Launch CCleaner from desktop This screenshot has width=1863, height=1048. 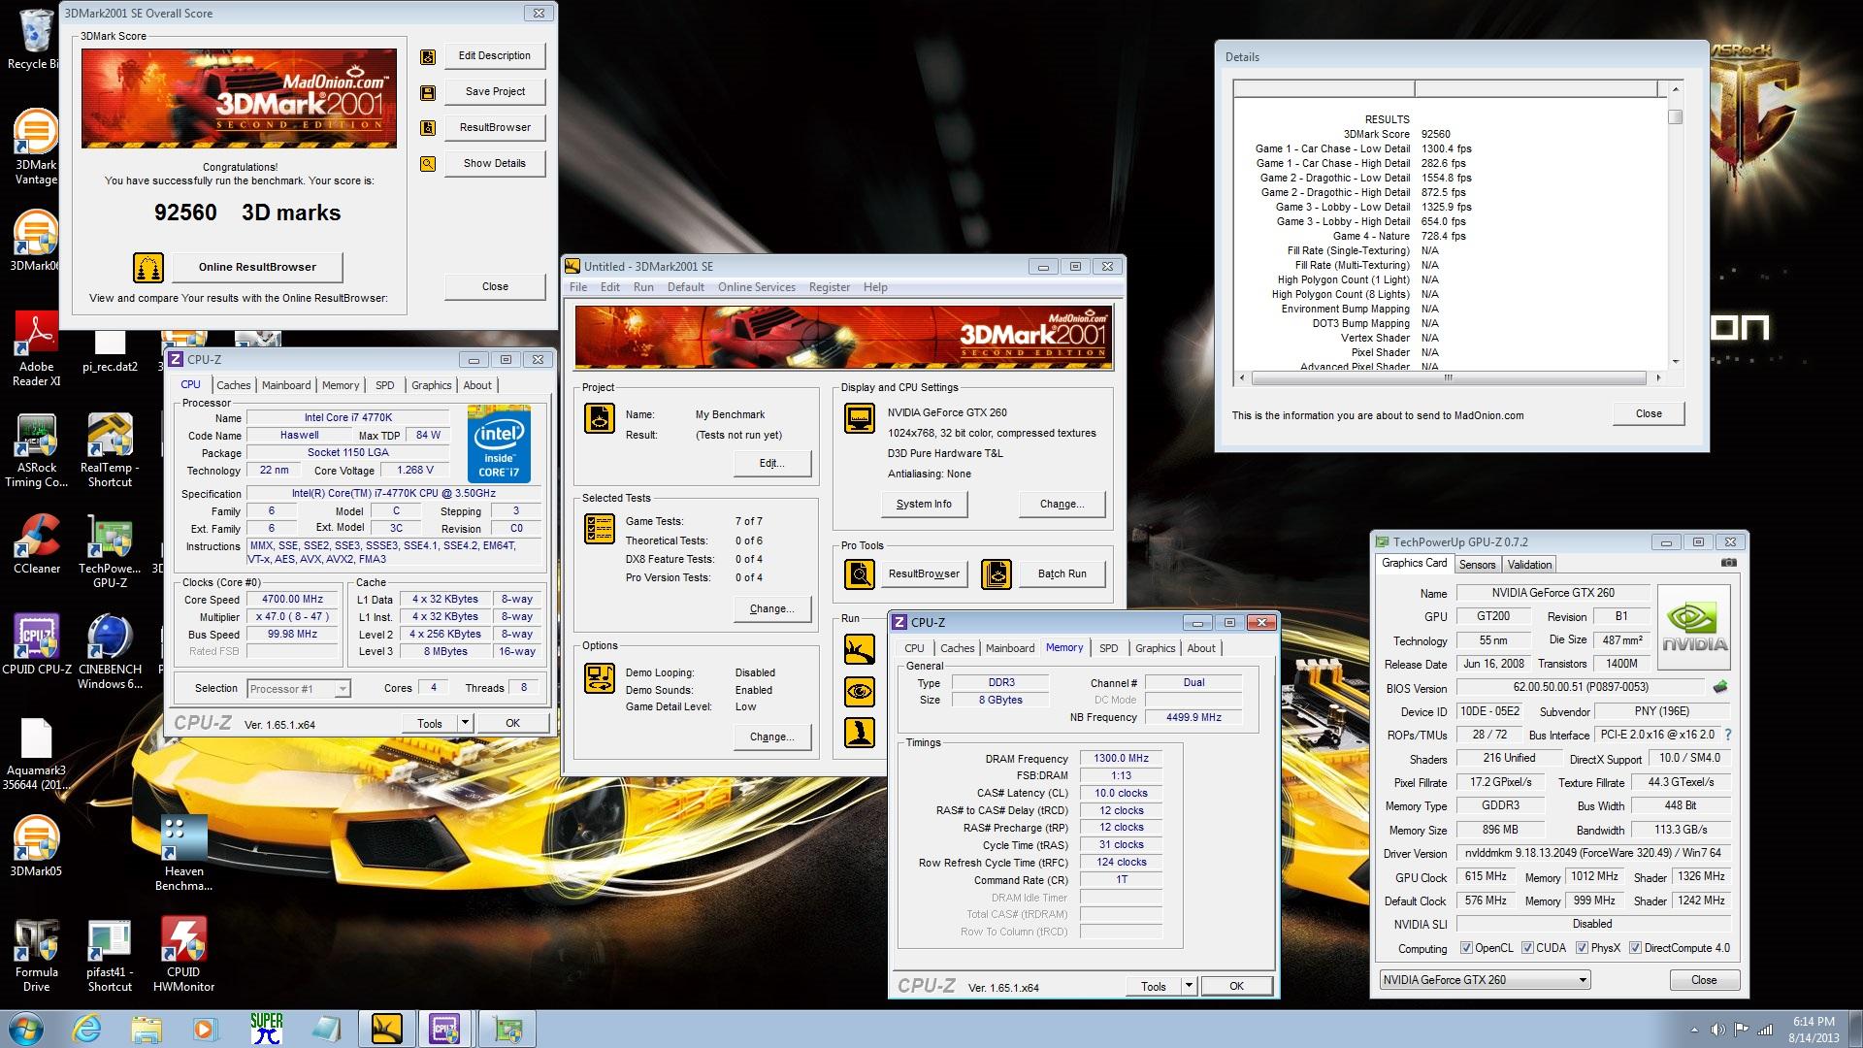[x=37, y=543]
